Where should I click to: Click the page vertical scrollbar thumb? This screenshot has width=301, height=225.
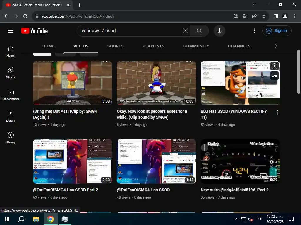pyautogui.click(x=299, y=72)
